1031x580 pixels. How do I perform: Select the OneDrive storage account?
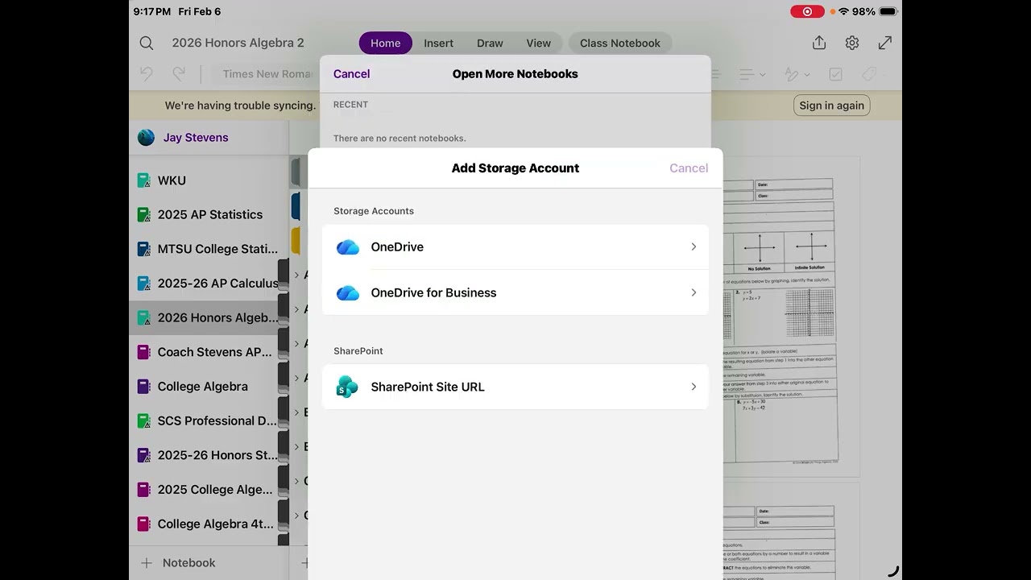pos(515,247)
